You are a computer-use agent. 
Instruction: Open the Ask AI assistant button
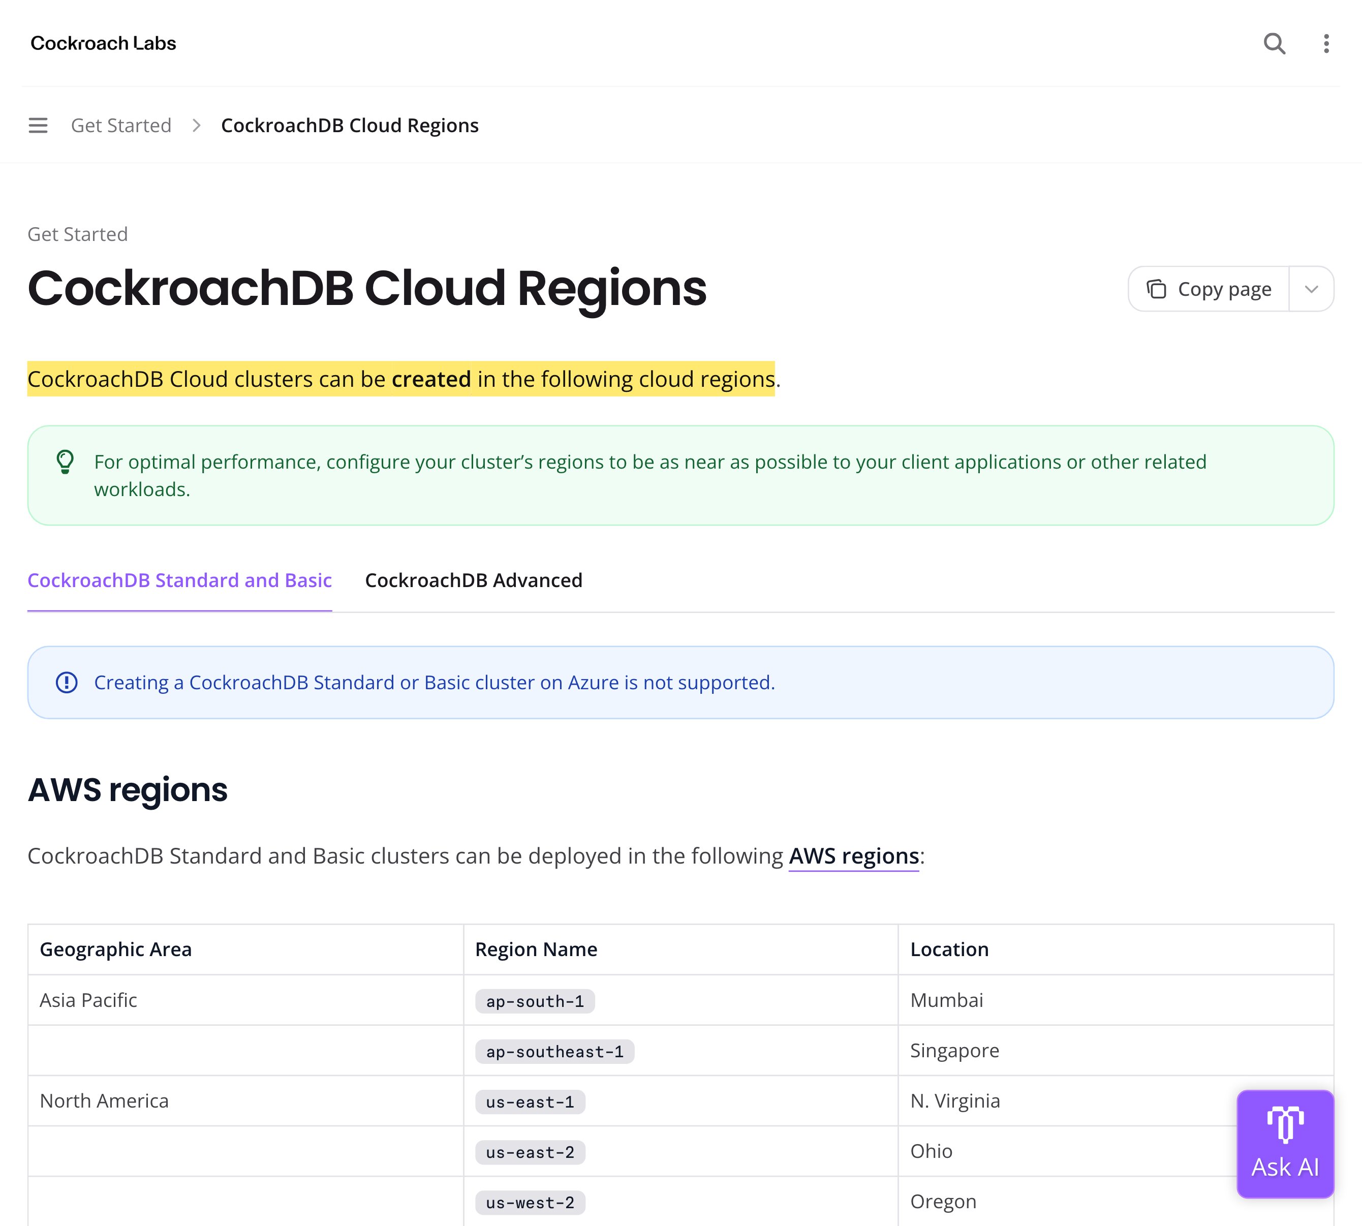(1285, 1144)
